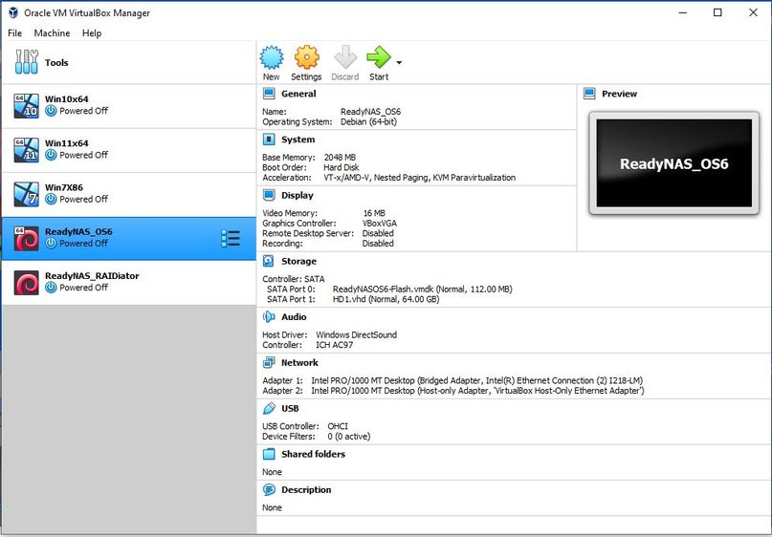Image resolution: width=772 pixels, height=537 pixels.
Task: Click the USB section icon
Action: click(269, 409)
